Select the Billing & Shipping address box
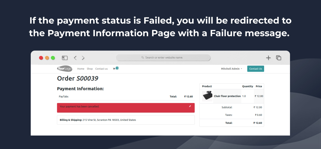Image resolution: width=321 pixels, height=149 pixels. pos(126,120)
